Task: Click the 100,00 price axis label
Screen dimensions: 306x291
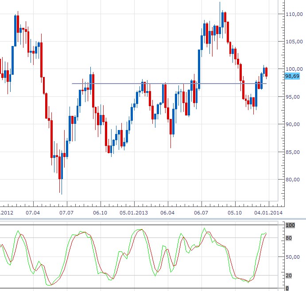Action: click(294, 69)
